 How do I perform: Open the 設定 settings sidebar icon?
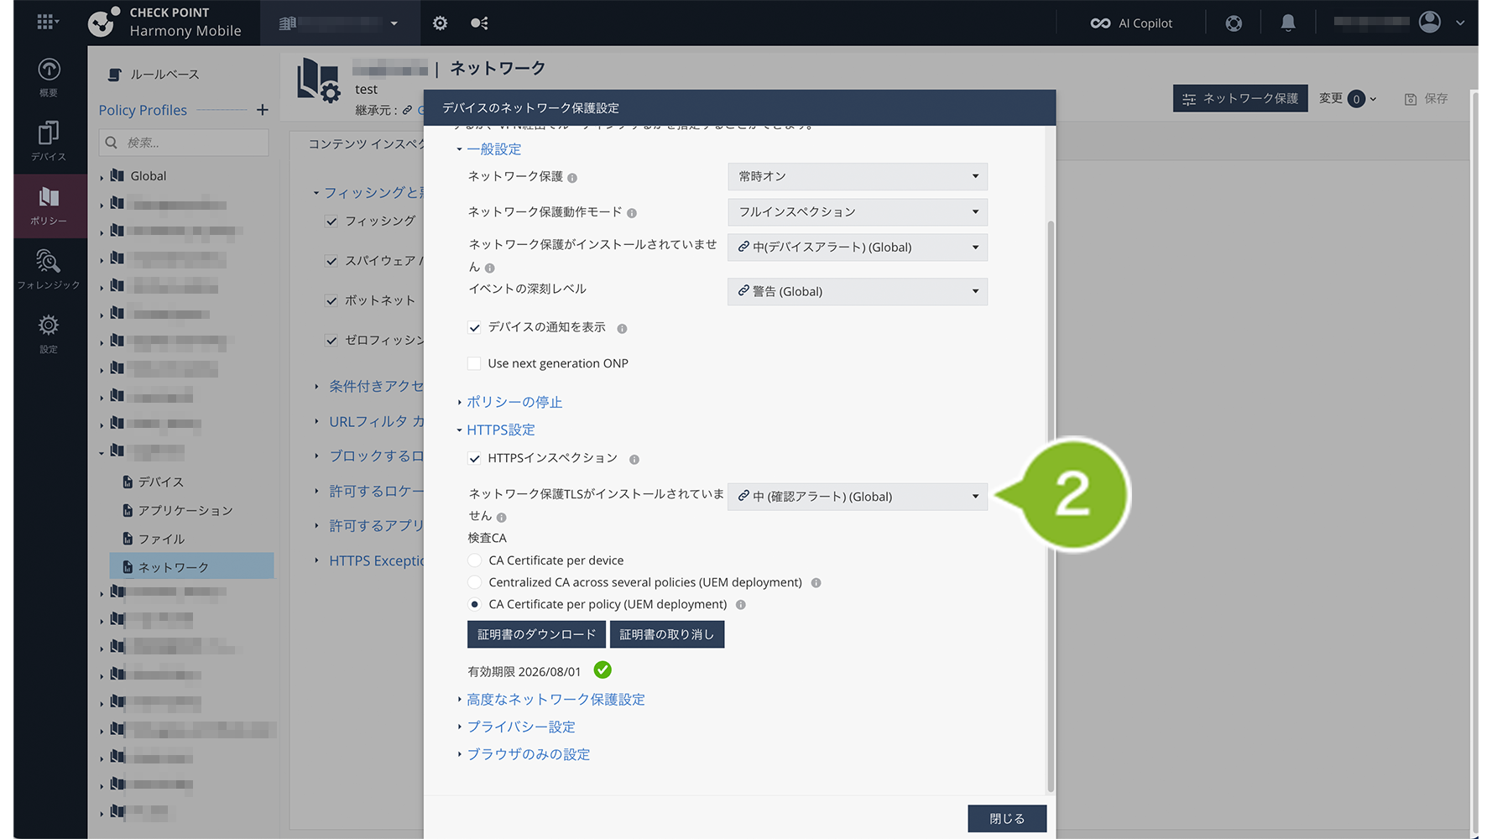click(49, 333)
